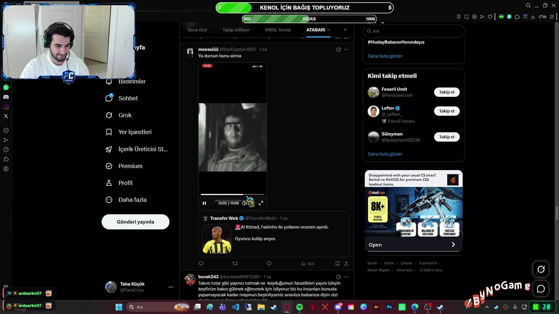The width and height of the screenshot is (559, 314).
Task: Open more options on meessiüü's post
Action: tap(346, 49)
